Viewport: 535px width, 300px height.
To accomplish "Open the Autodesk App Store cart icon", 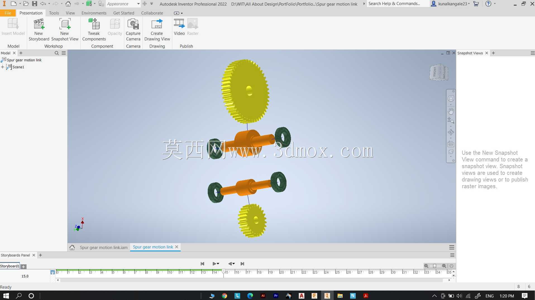I will tap(476, 4).
